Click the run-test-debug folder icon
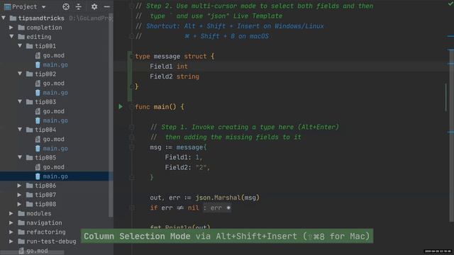 point(21,241)
